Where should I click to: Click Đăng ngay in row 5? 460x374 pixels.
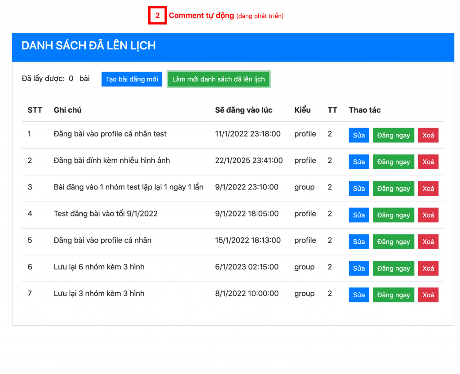tap(394, 242)
